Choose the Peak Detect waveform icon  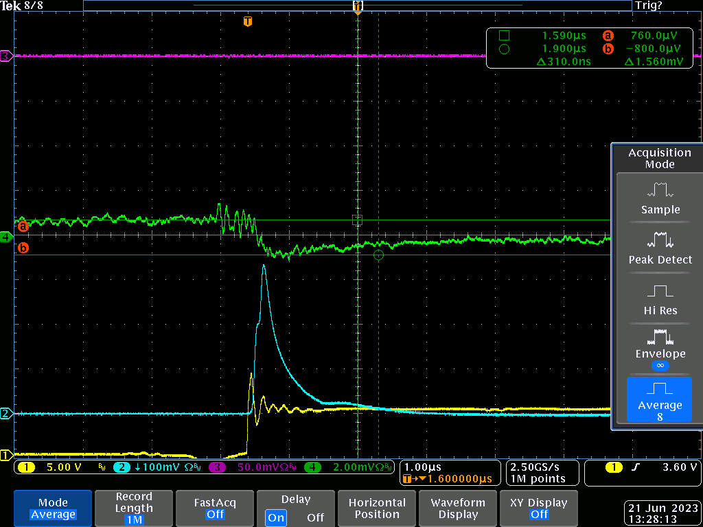coord(660,248)
